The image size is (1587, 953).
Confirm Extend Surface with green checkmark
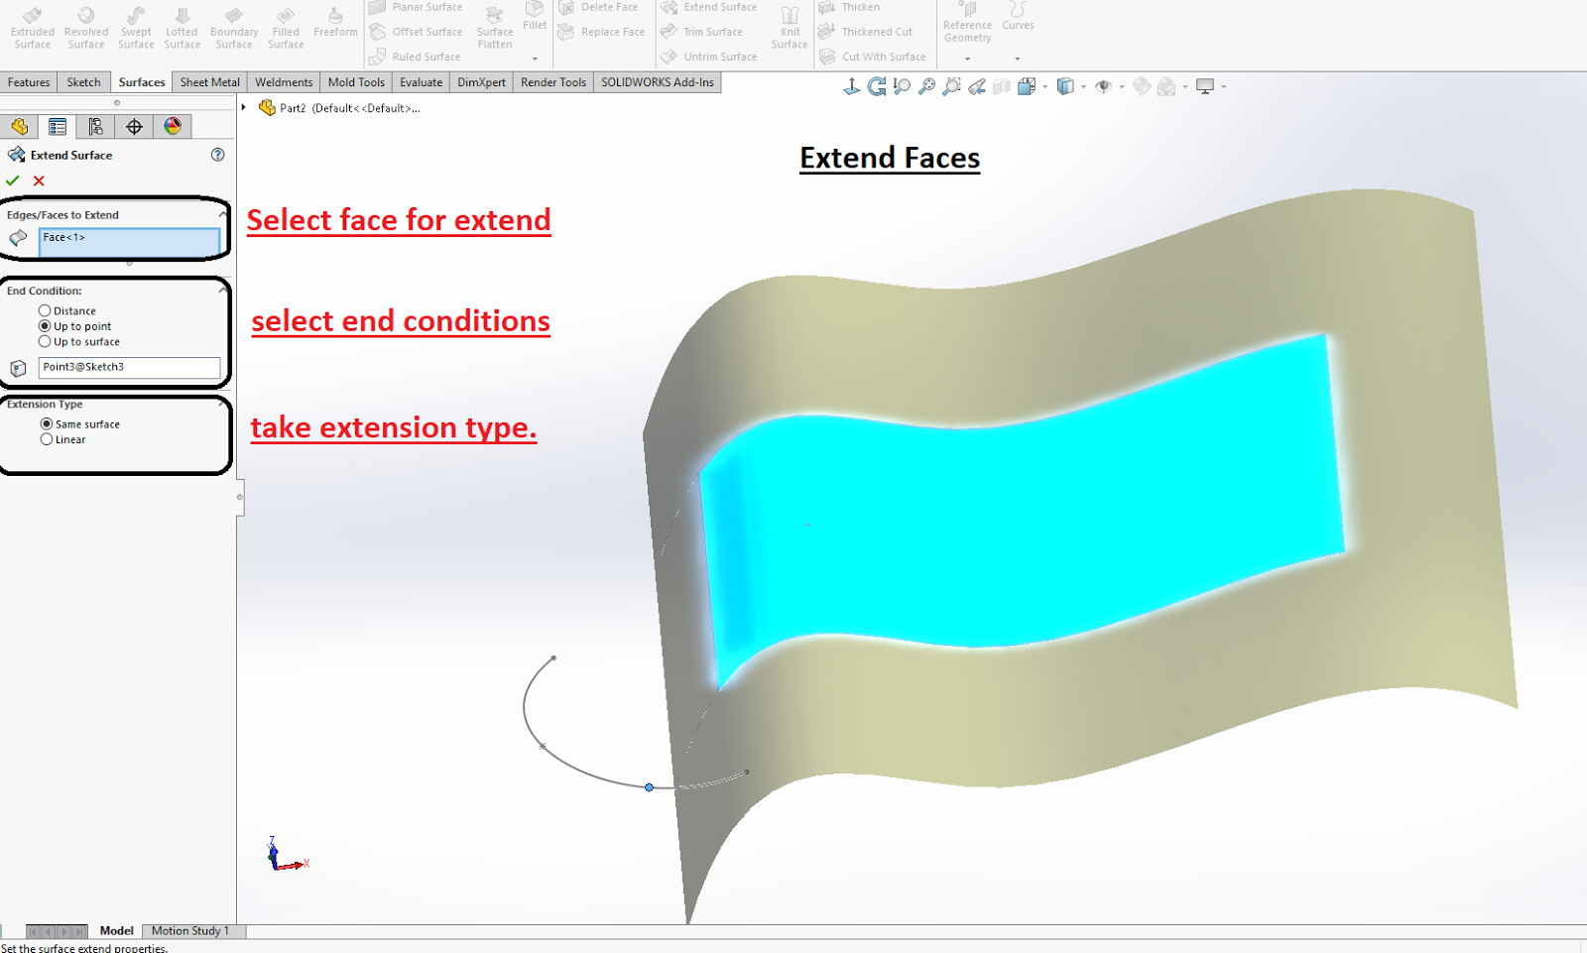pyautogui.click(x=13, y=180)
